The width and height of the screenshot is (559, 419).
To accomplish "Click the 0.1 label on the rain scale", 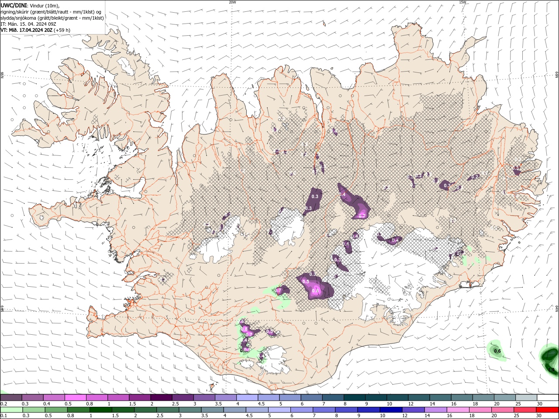I will click(3, 416).
